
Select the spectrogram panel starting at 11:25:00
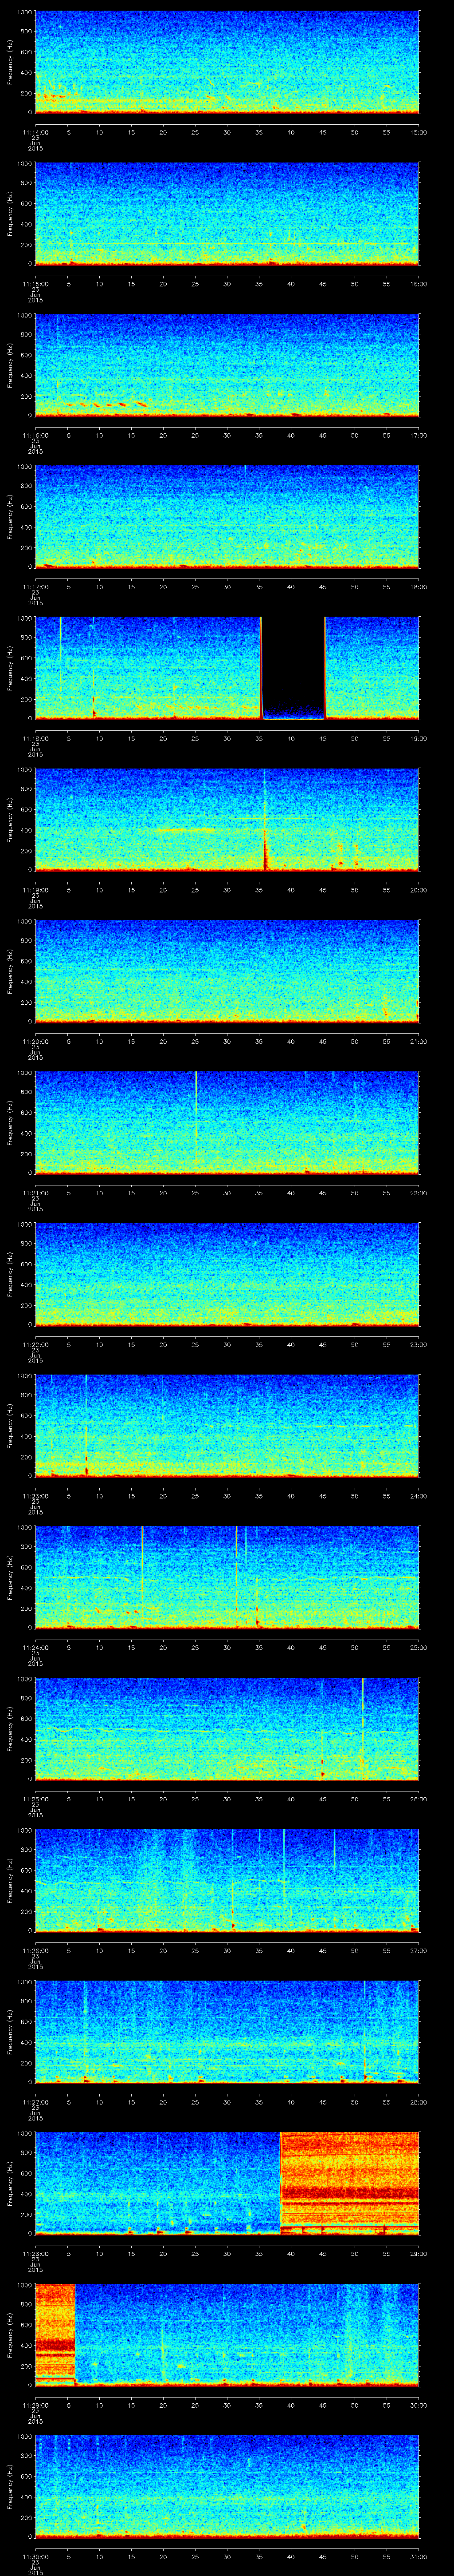coord(227,1729)
